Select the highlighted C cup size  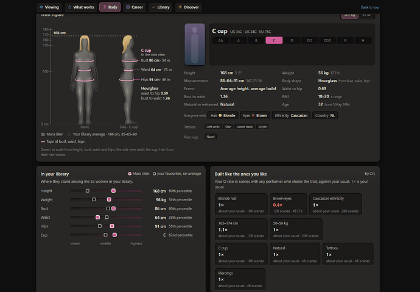274,40
